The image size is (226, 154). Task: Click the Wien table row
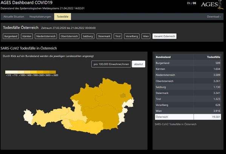pos(188,111)
